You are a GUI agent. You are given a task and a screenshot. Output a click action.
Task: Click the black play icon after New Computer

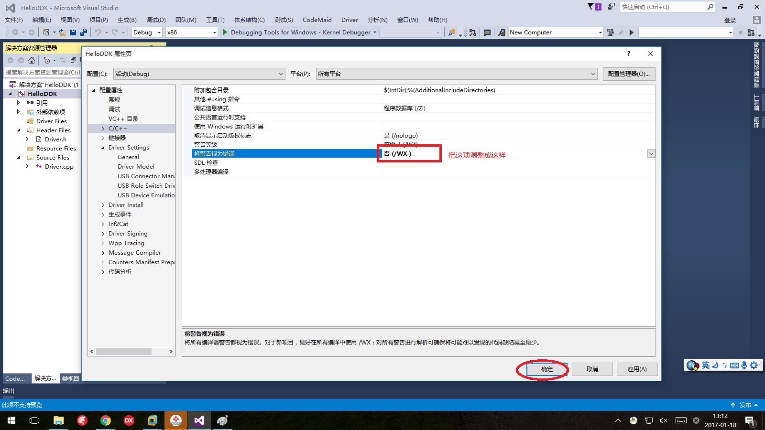[x=632, y=32]
